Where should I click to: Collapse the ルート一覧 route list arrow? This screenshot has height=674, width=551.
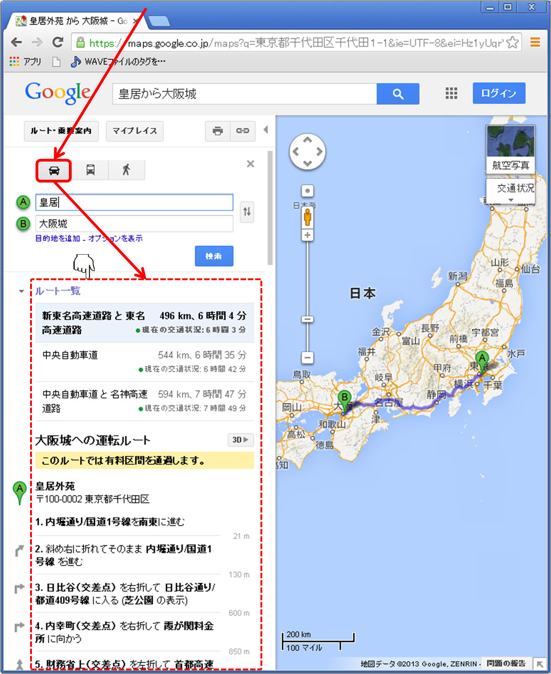(x=21, y=291)
